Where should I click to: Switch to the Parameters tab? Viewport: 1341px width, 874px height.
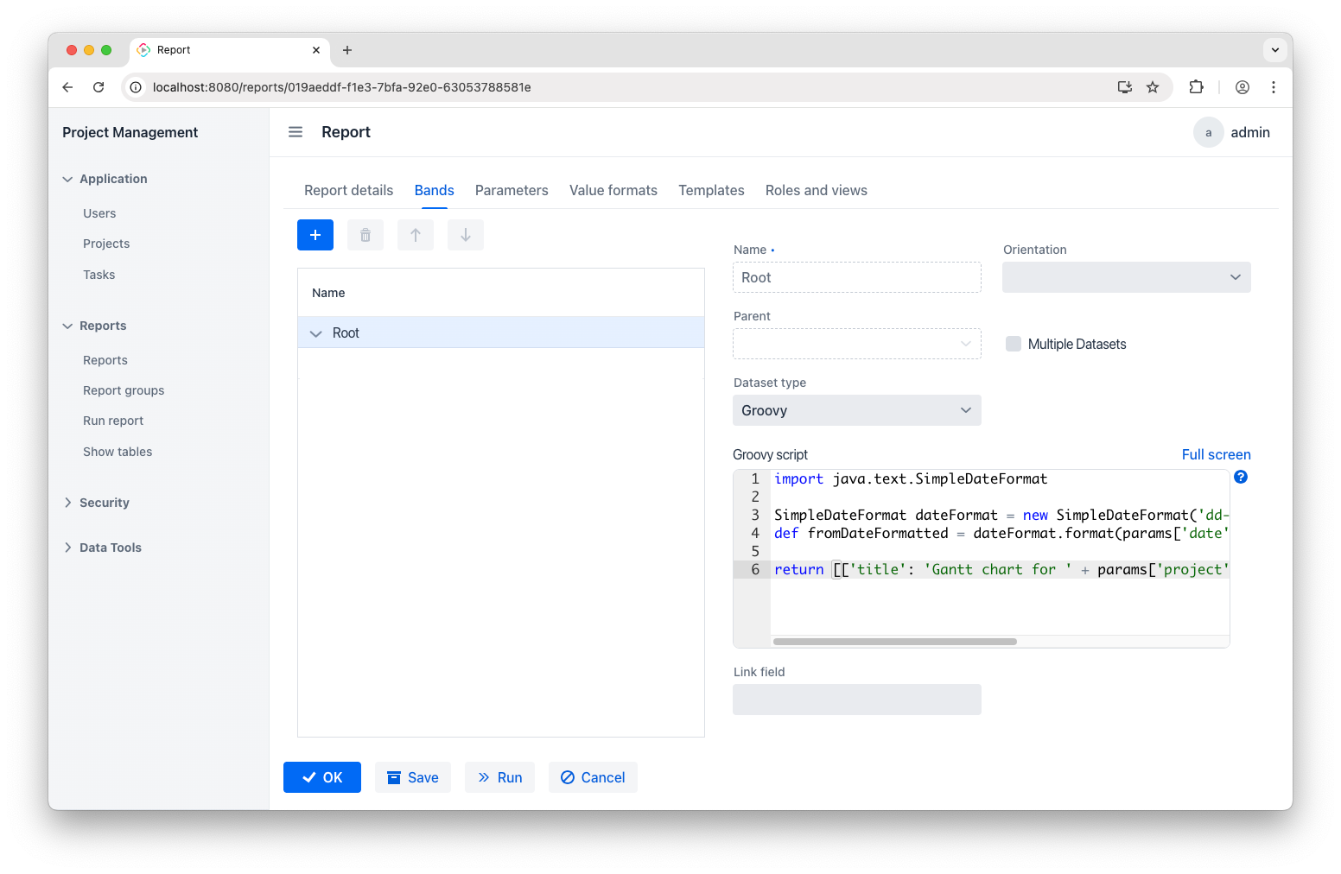512,190
